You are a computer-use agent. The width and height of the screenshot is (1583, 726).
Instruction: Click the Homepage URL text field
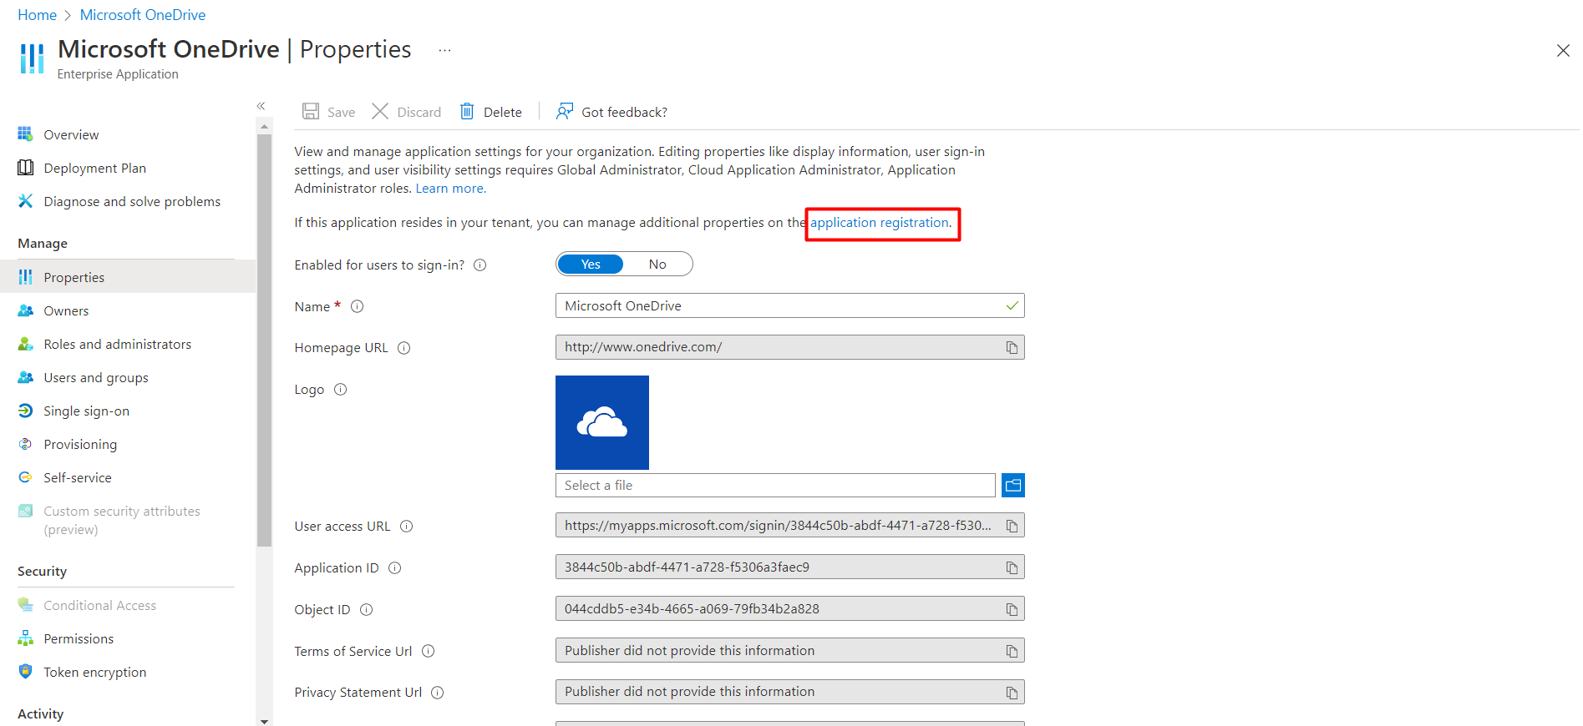789,347
